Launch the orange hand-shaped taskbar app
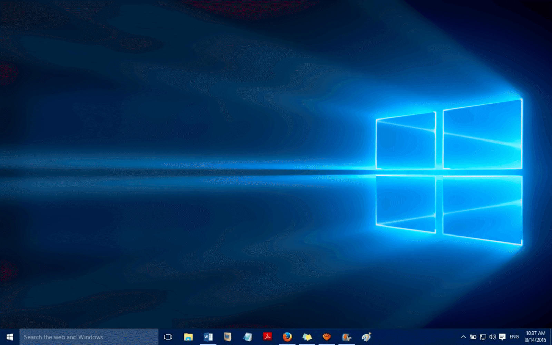This screenshot has width=552, height=345. coord(326,337)
